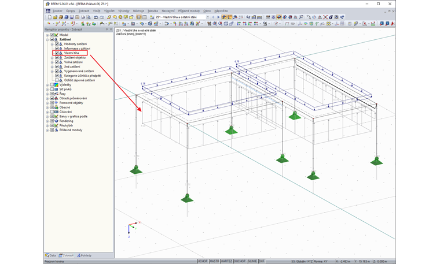The width and height of the screenshot is (440, 264).
Task: Go to next load case arrow
Action: click(218, 17)
